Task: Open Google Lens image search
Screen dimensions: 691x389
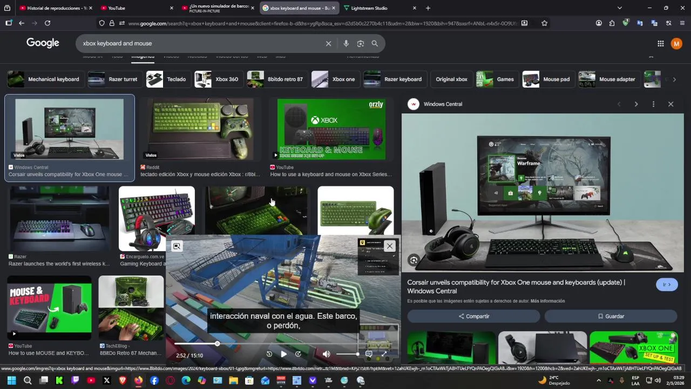Action: (x=361, y=44)
